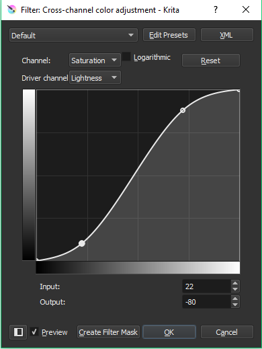This screenshot has height=349, width=262.
Task: Decrease Input value with down arrow
Action: [x=235, y=289]
